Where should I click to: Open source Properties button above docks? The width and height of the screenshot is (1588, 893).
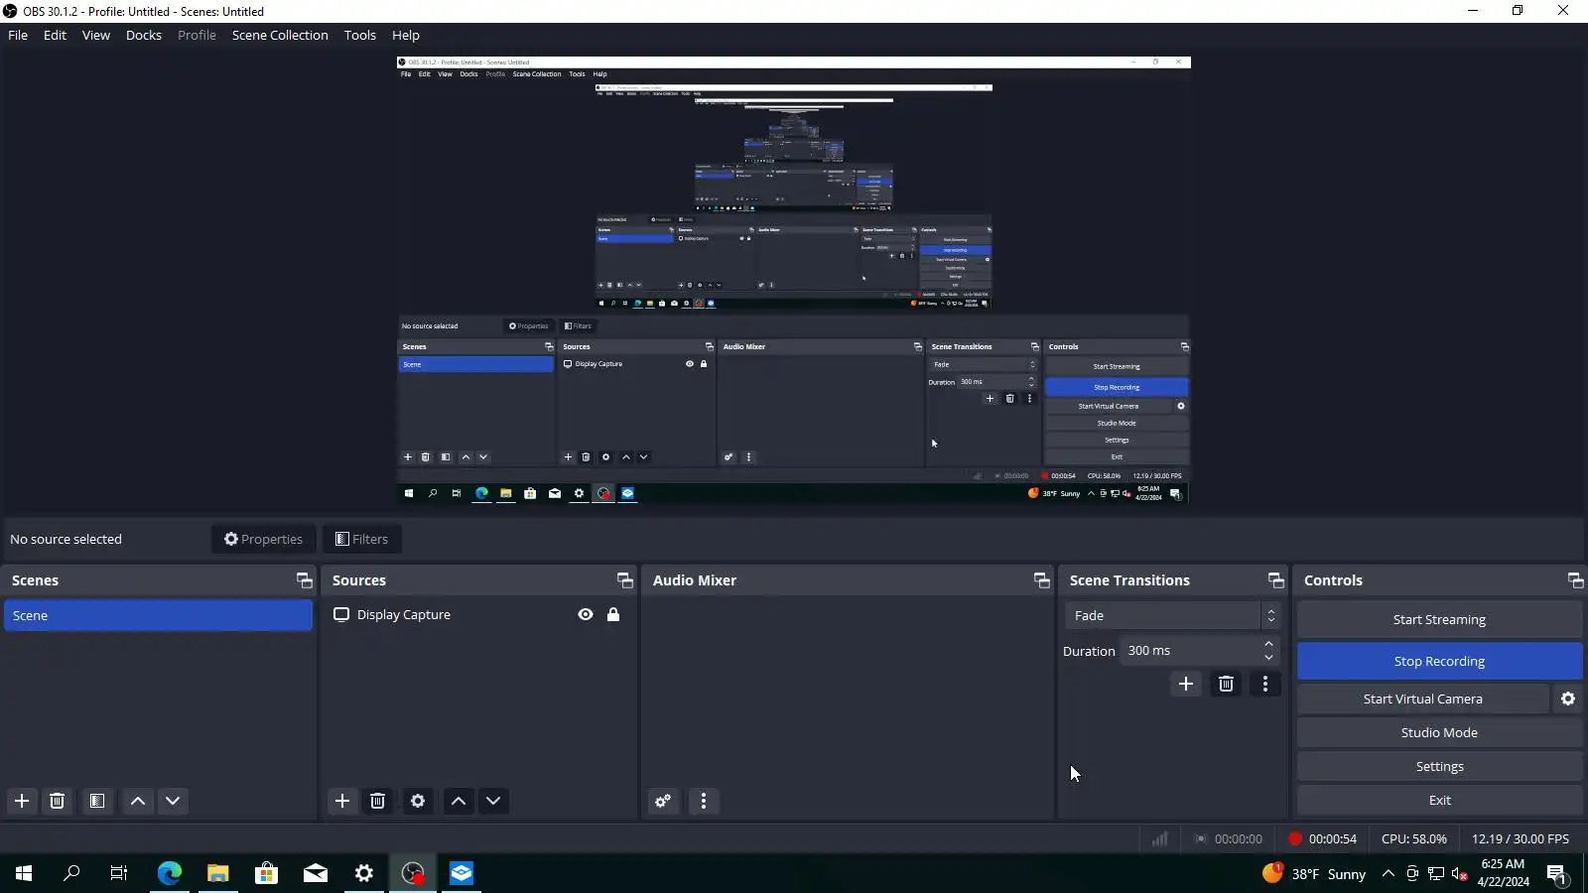tap(264, 539)
